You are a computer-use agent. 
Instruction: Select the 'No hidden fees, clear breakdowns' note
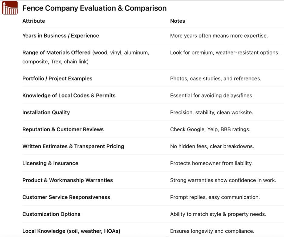[x=212, y=146]
